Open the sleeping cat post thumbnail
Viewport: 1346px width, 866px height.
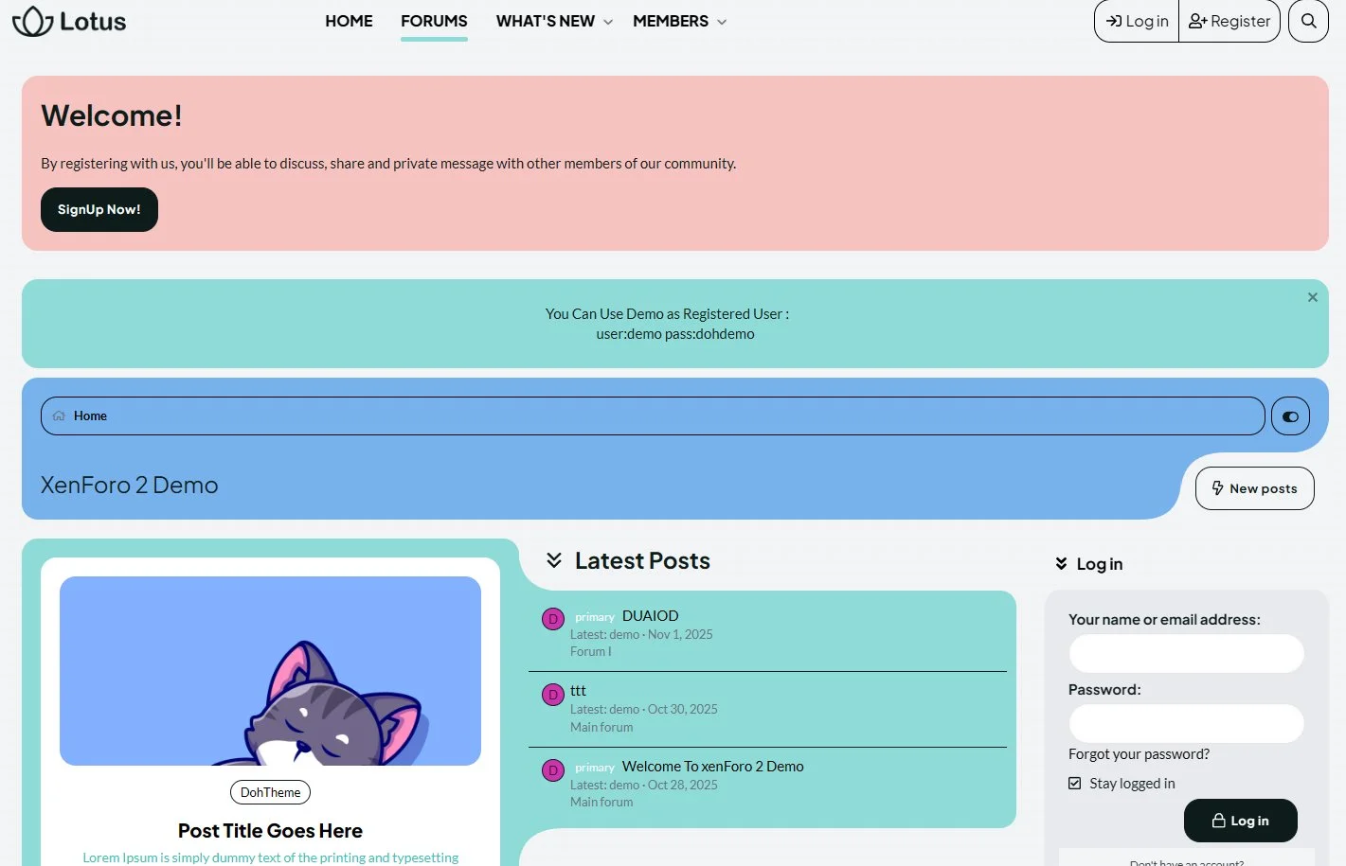[270, 671]
